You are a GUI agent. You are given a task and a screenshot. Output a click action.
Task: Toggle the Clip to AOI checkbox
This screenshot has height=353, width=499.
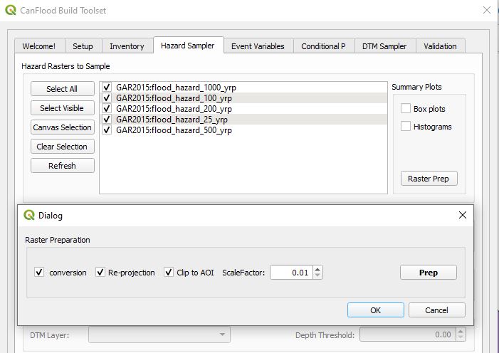[x=169, y=272]
